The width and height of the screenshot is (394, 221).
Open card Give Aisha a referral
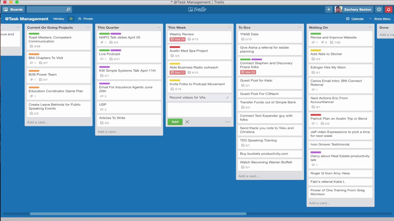click(x=270, y=49)
